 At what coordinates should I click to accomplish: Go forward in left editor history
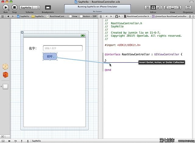(13, 16)
